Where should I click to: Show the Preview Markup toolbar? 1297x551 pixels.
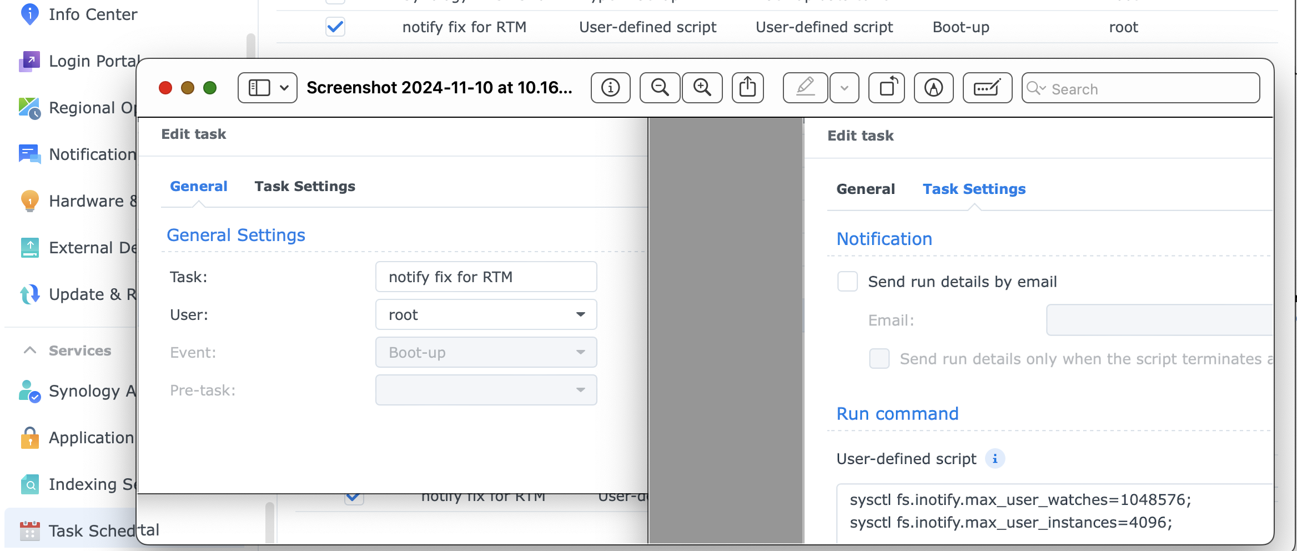(934, 88)
